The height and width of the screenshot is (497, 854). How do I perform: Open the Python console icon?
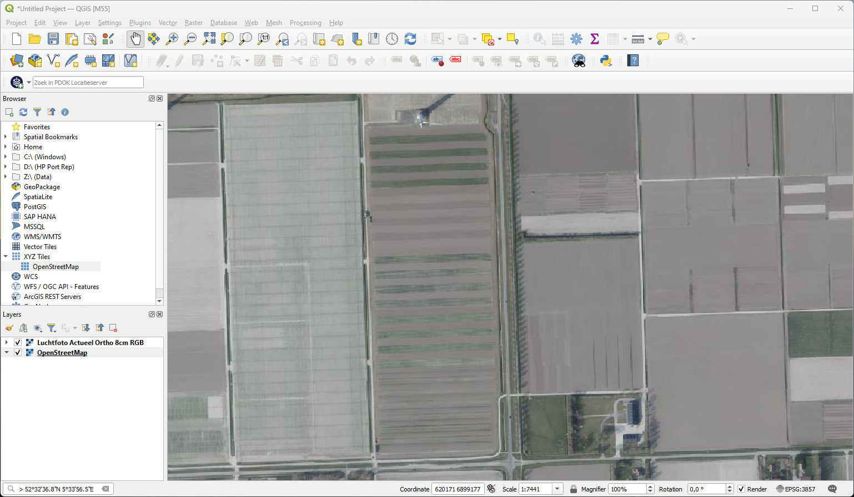coord(606,60)
